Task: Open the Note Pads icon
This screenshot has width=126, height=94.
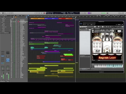Action: click(121, 13)
